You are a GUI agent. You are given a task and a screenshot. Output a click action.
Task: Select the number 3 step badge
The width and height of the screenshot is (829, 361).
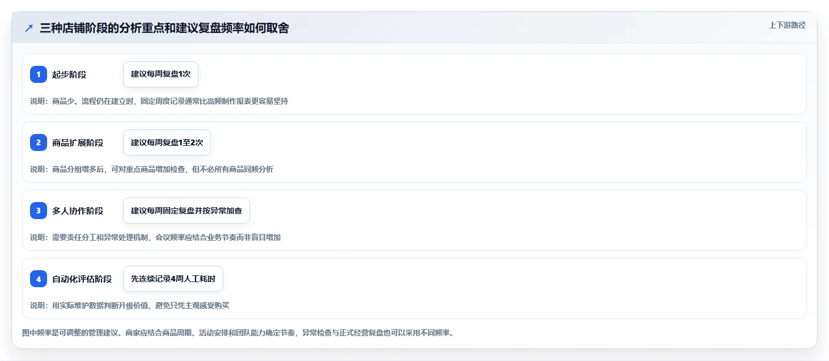point(39,211)
